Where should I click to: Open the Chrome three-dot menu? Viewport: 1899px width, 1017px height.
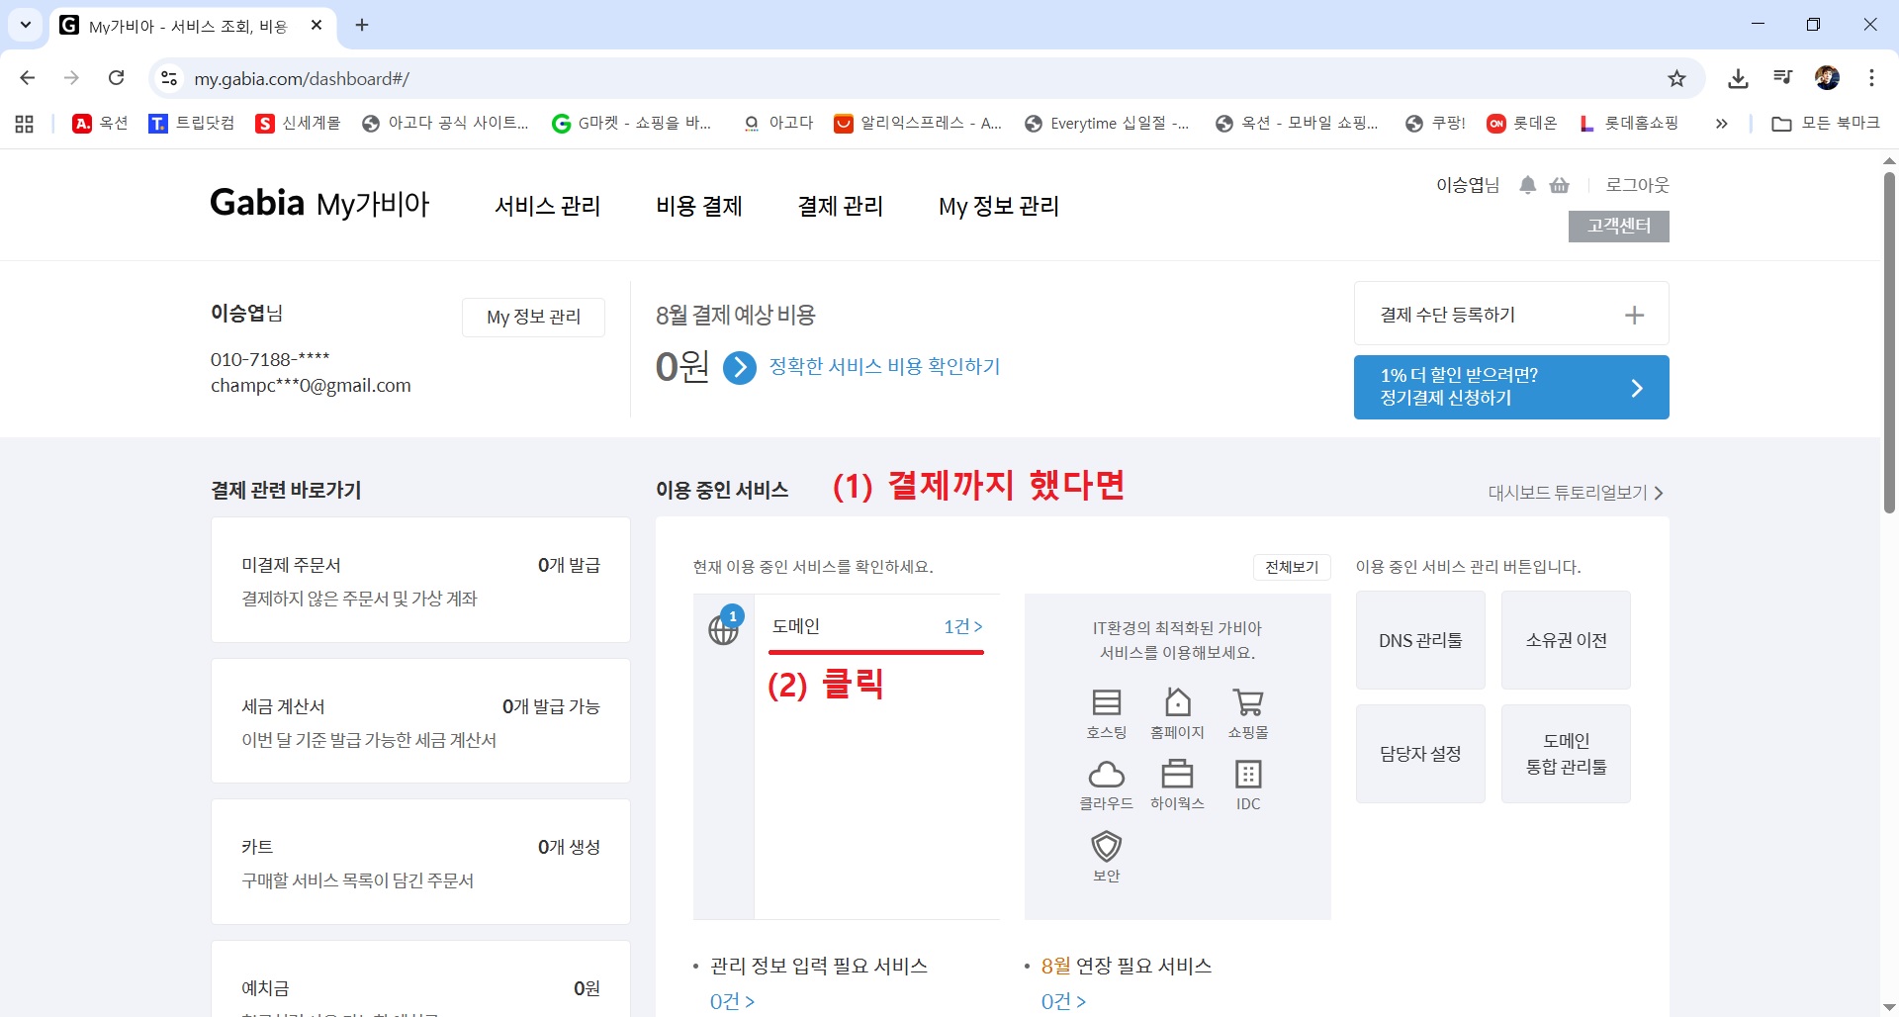click(x=1871, y=78)
